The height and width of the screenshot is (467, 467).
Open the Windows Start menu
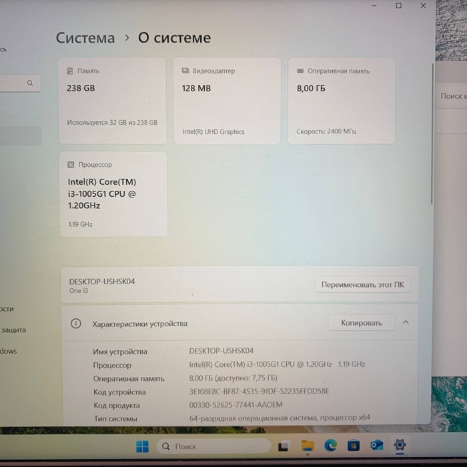[142, 446]
